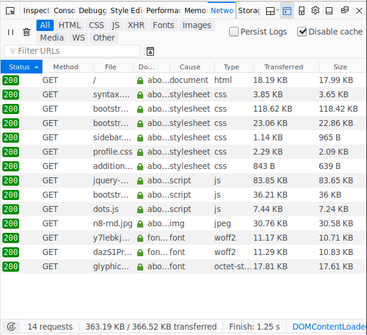
Task: Open the Style Editor tab
Action: point(127,11)
